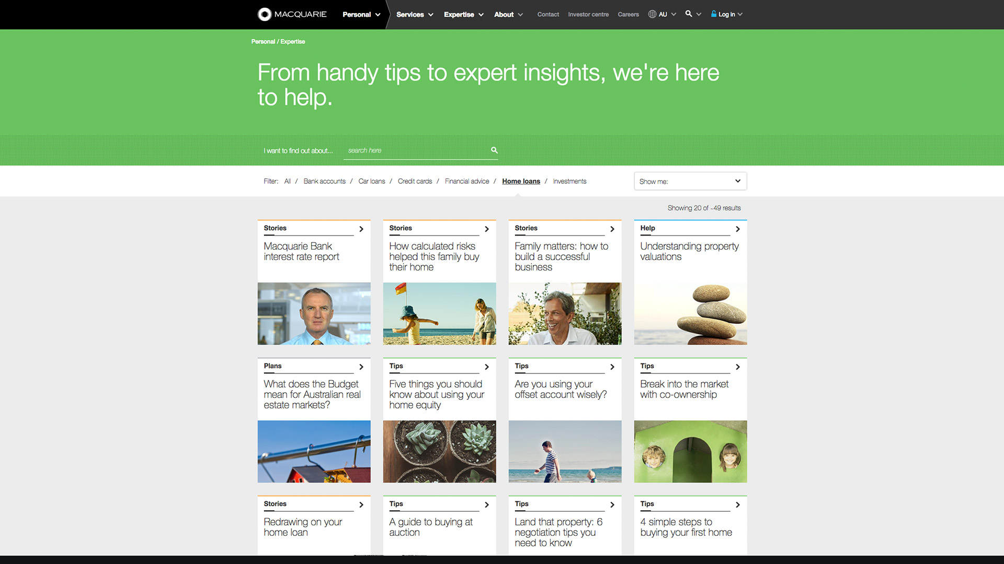Open the succulent plants thumbnail

[x=439, y=451]
